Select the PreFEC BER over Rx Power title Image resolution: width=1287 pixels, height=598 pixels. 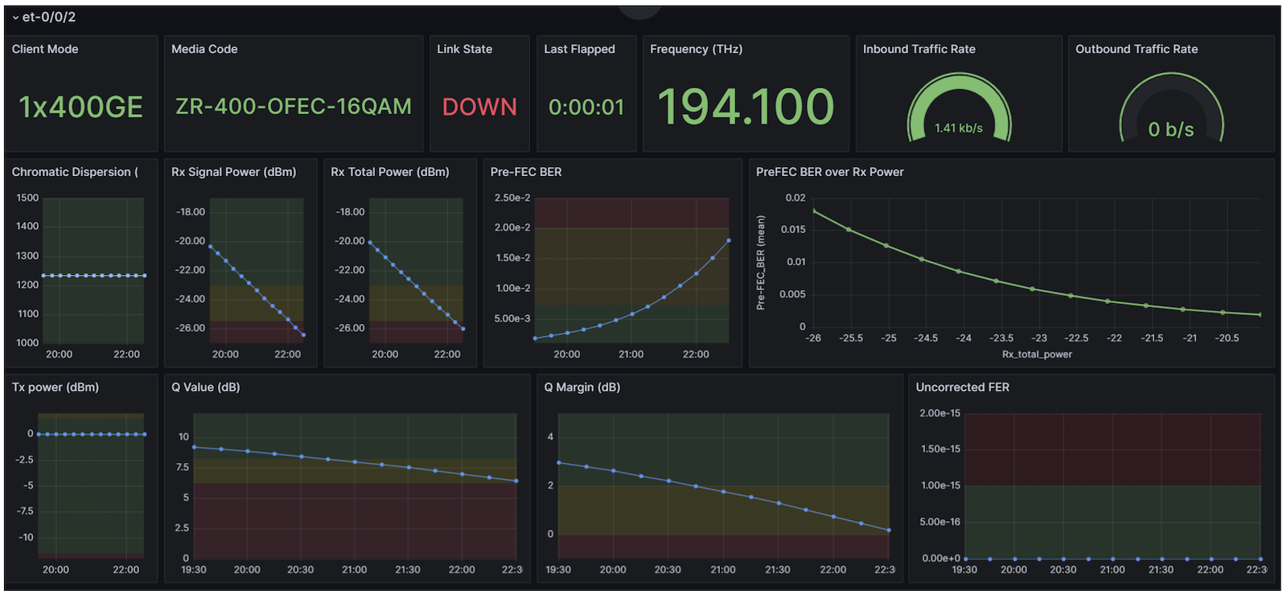click(x=829, y=172)
